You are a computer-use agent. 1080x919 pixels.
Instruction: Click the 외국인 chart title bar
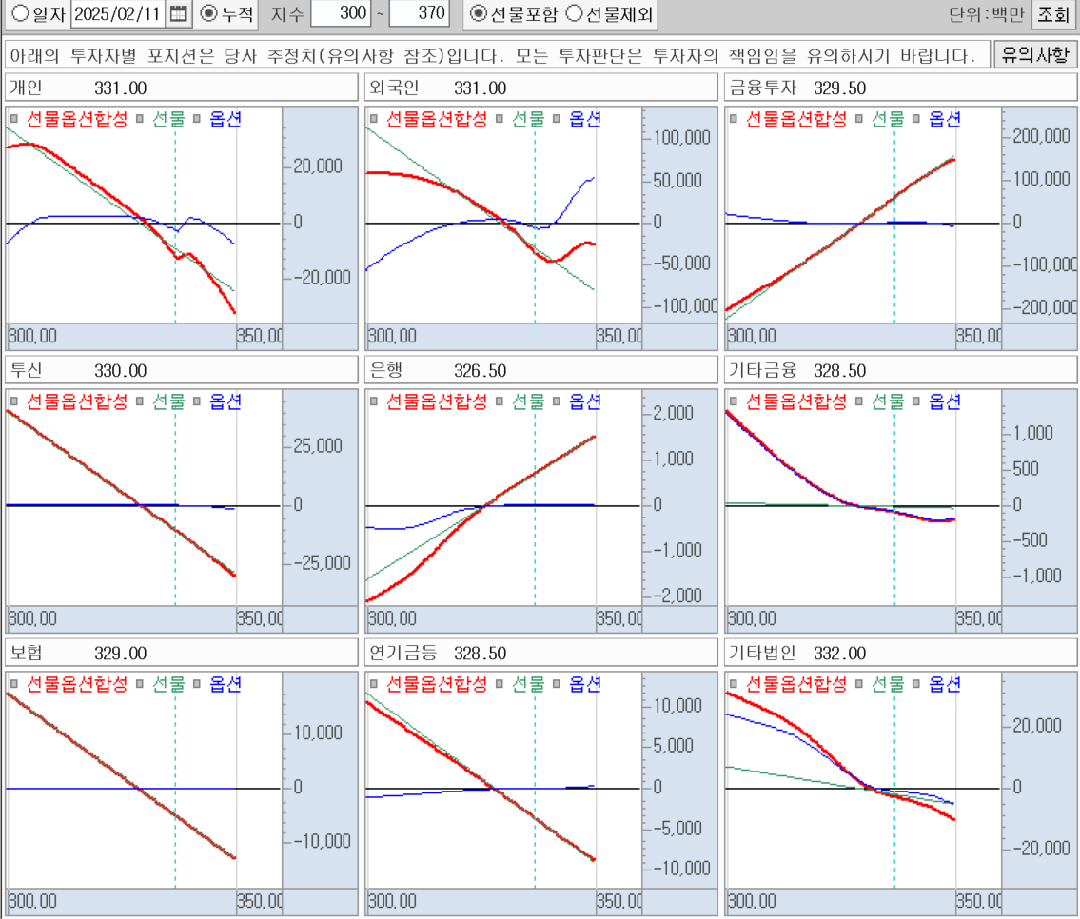pyautogui.click(x=540, y=88)
